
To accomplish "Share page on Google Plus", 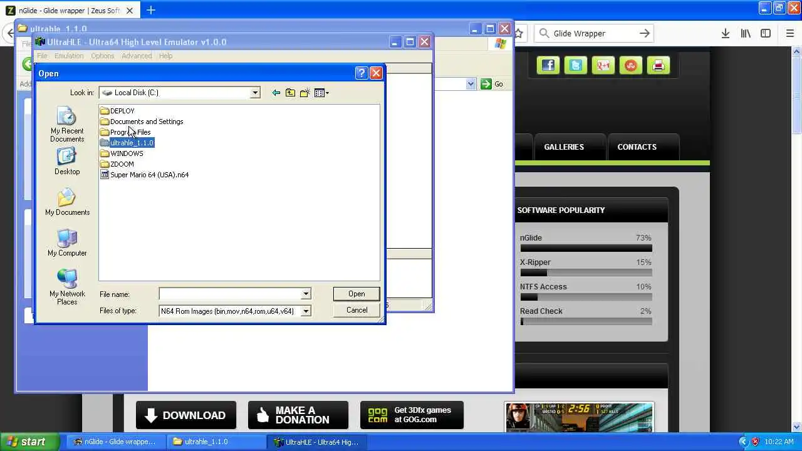I will [603, 65].
